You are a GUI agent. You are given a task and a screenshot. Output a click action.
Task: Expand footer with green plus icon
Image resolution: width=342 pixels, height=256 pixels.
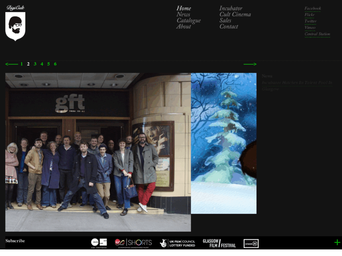(337, 242)
